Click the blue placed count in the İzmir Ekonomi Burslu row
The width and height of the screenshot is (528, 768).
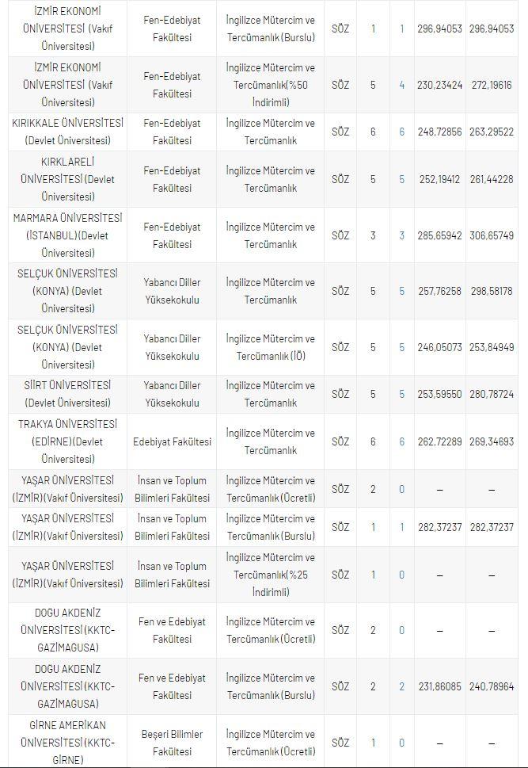401,29
